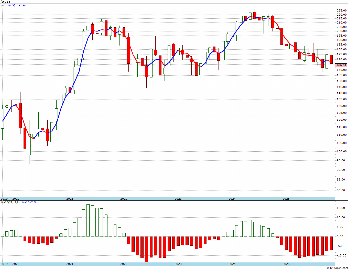
Task: Click the 170.00 price axis label
Action: click(342, 59)
